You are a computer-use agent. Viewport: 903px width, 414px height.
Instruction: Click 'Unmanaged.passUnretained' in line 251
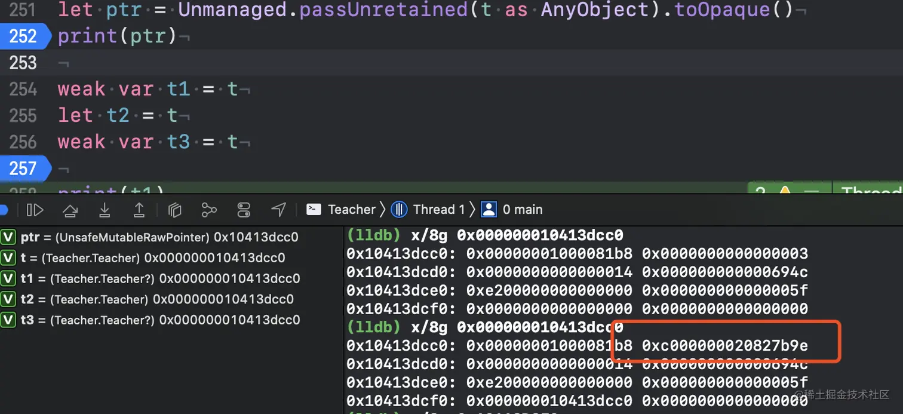[x=322, y=10]
